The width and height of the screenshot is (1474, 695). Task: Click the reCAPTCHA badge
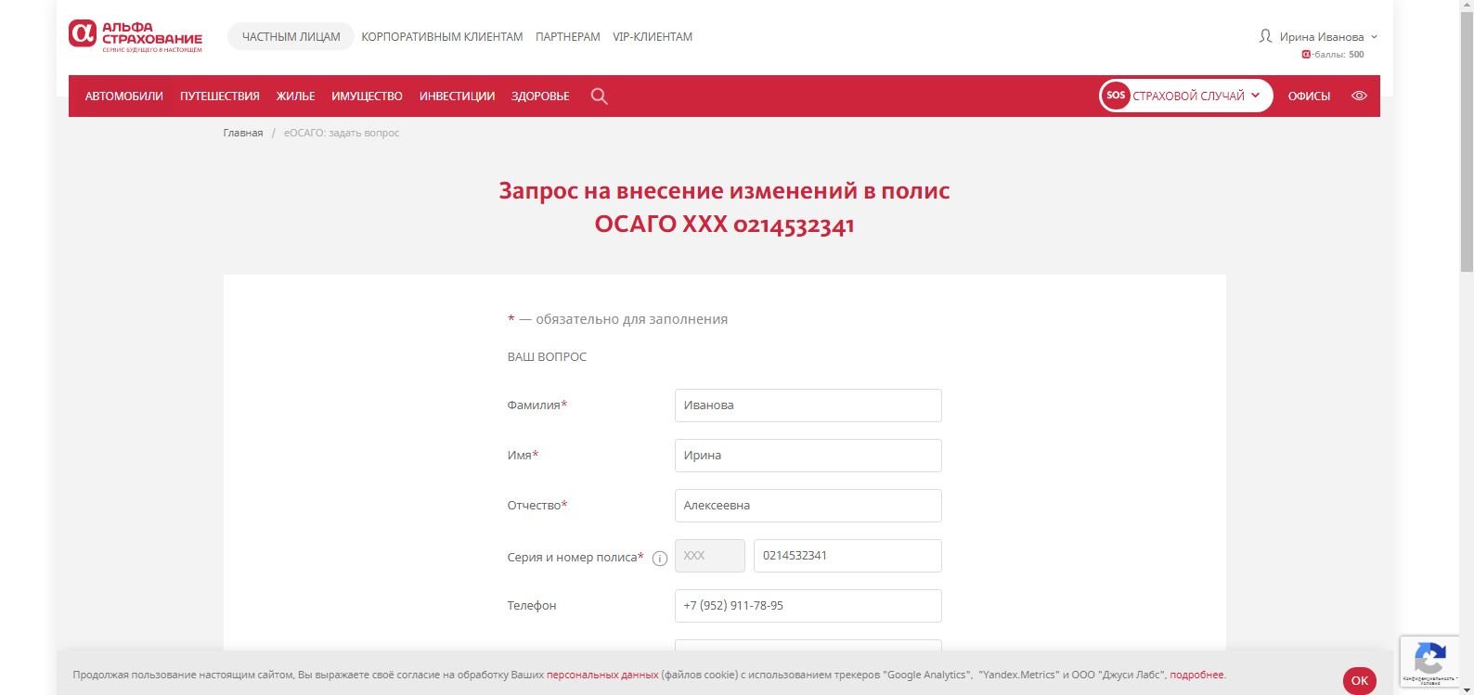(x=1430, y=660)
